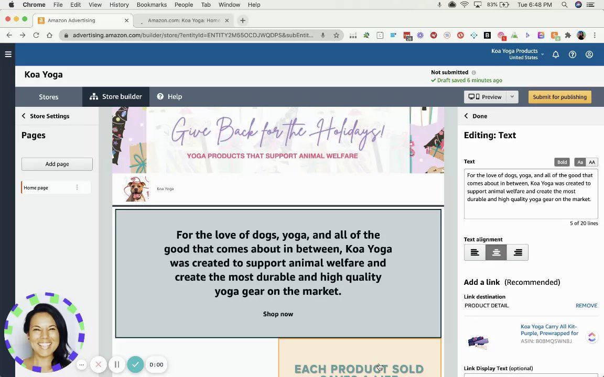Close the Amazon Advertising tab
Image resolution: width=604 pixels, height=377 pixels.
click(127, 20)
